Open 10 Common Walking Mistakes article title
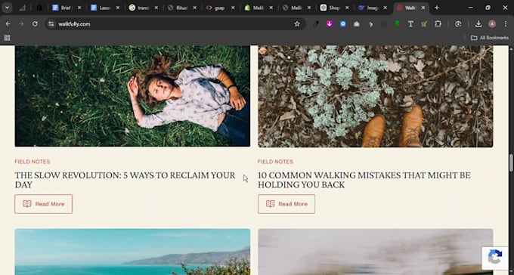 [364, 180]
